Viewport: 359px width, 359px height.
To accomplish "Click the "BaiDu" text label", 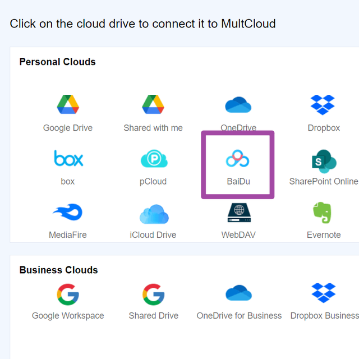I will coord(238,181).
